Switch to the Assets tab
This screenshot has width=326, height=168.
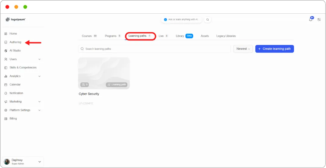205,36
